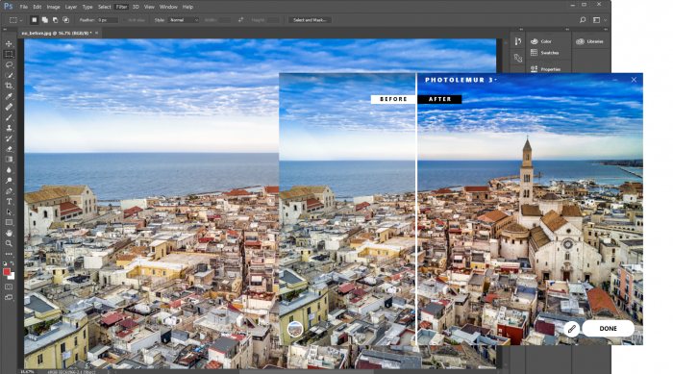Expand the Color panel dock arrows
The image size is (673, 374).
[567, 30]
